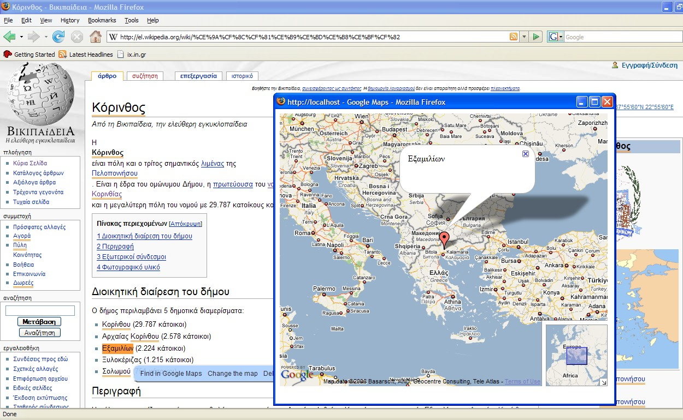Open Κατάλογος άρθρων link
Viewport: 683px width, 420px height.
(38, 173)
